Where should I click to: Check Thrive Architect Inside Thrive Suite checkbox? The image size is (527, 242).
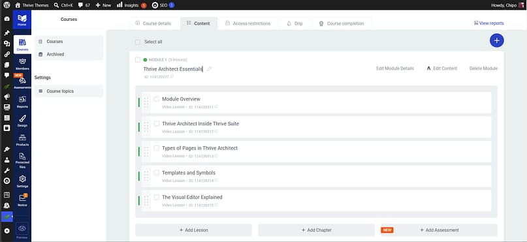coord(157,123)
